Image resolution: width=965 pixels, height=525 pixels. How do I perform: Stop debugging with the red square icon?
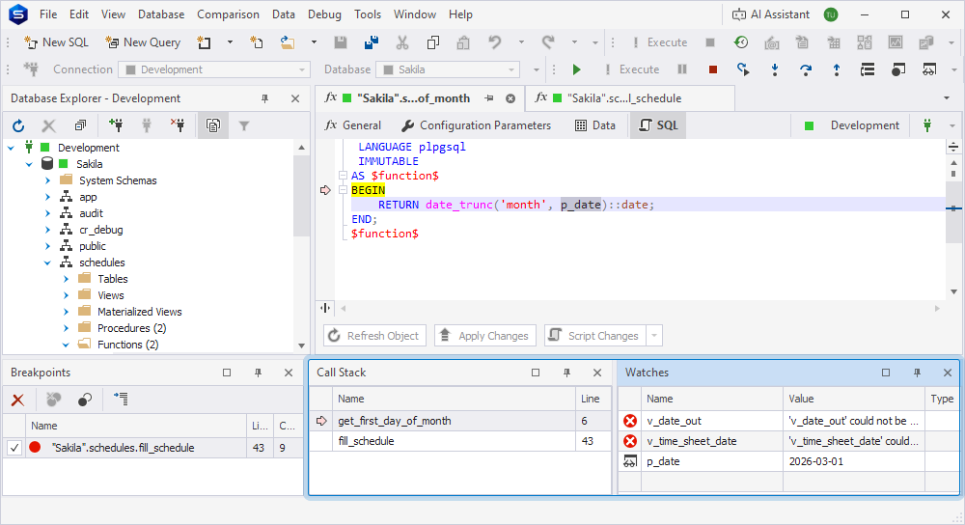pyautogui.click(x=713, y=69)
